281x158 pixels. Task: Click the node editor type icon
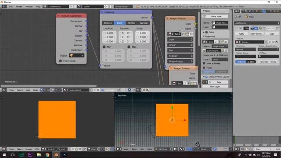tap(4, 90)
